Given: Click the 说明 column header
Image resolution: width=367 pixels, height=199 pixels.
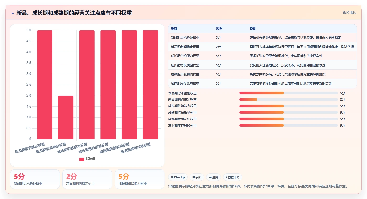Looking at the screenshot, I should coord(253,29).
